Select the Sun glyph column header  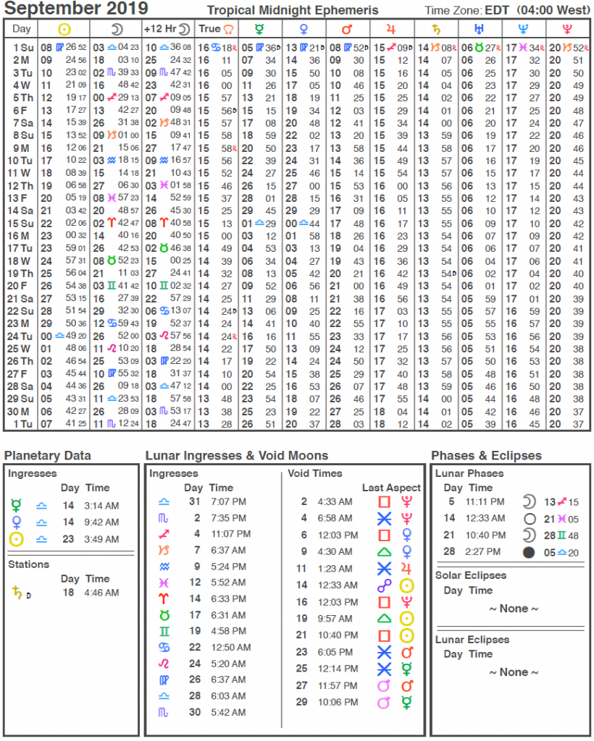(63, 30)
